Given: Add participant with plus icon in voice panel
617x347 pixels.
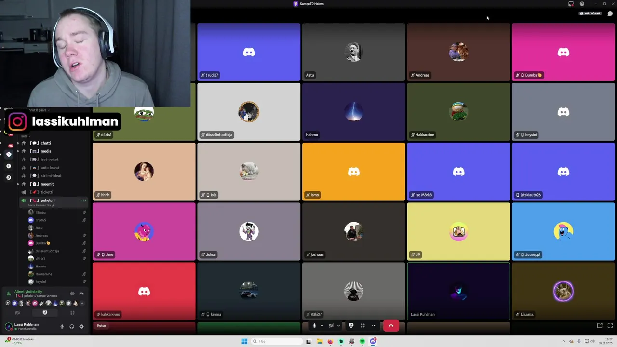Looking at the screenshot, I should 82,303.
